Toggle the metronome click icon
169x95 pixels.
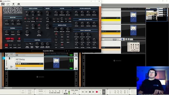[66, 91]
